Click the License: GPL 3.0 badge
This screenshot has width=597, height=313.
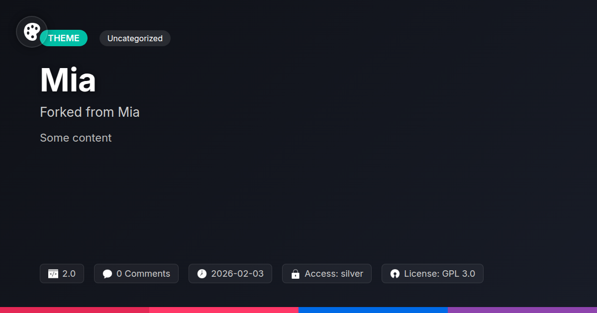pyautogui.click(x=432, y=274)
